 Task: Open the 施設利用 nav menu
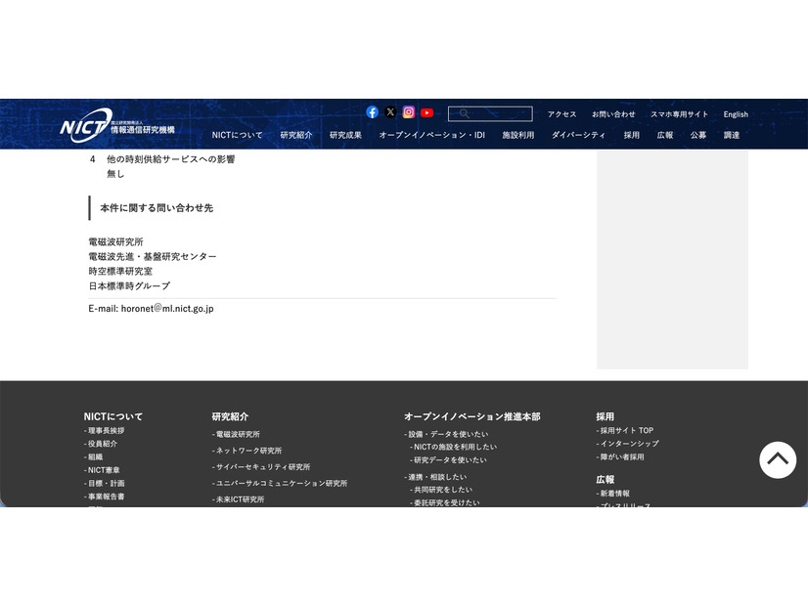[518, 135]
